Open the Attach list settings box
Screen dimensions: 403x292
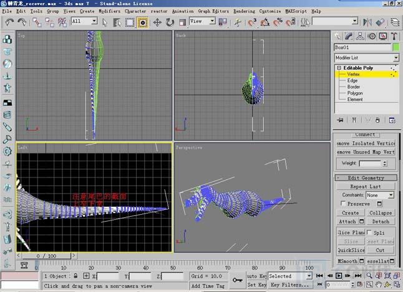(x=362, y=221)
